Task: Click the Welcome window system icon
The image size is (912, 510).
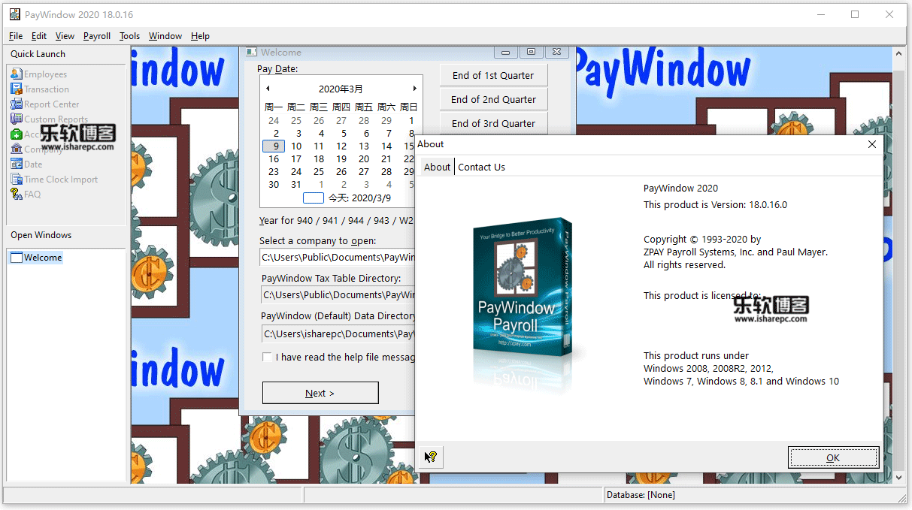Action: (252, 52)
